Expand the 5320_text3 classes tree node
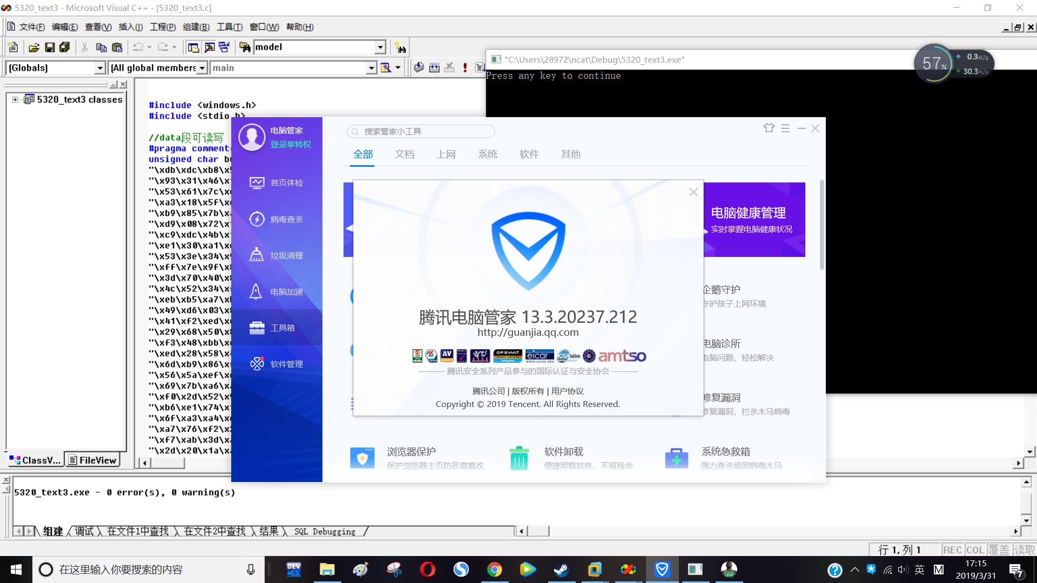This screenshot has height=583, width=1037. 15,99
